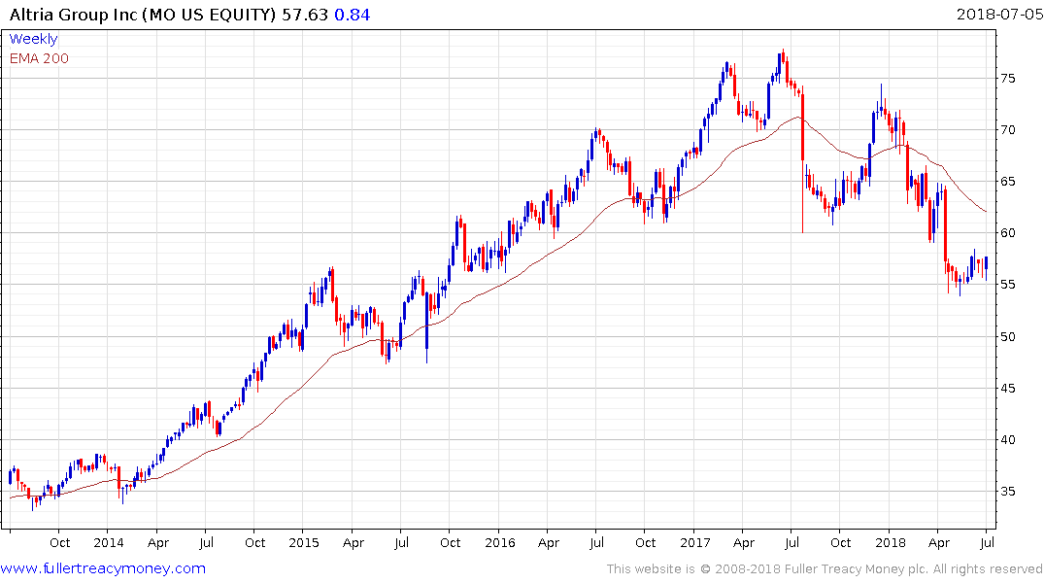Click the 2017 year label on time axis
Viewport: 1044px width, 583px height.
pyautogui.click(x=695, y=542)
